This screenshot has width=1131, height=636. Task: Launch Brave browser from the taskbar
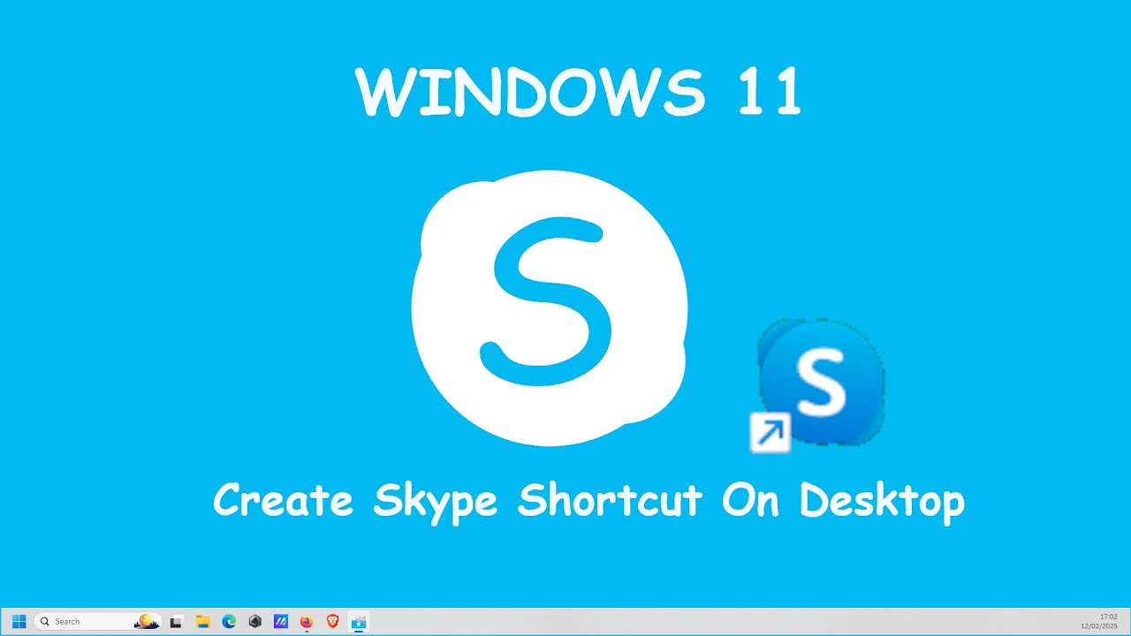(332, 622)
